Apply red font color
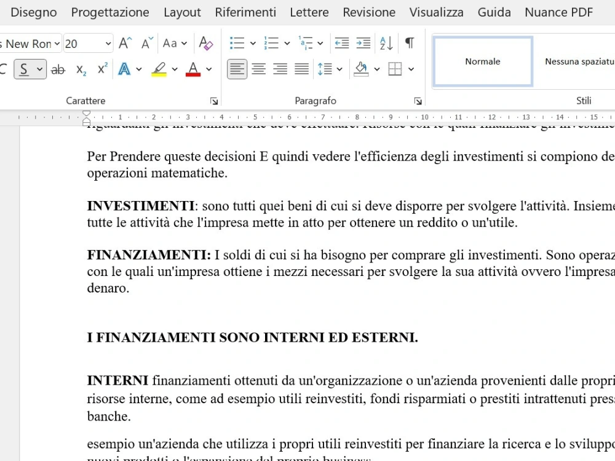 [x=193, y=69]
